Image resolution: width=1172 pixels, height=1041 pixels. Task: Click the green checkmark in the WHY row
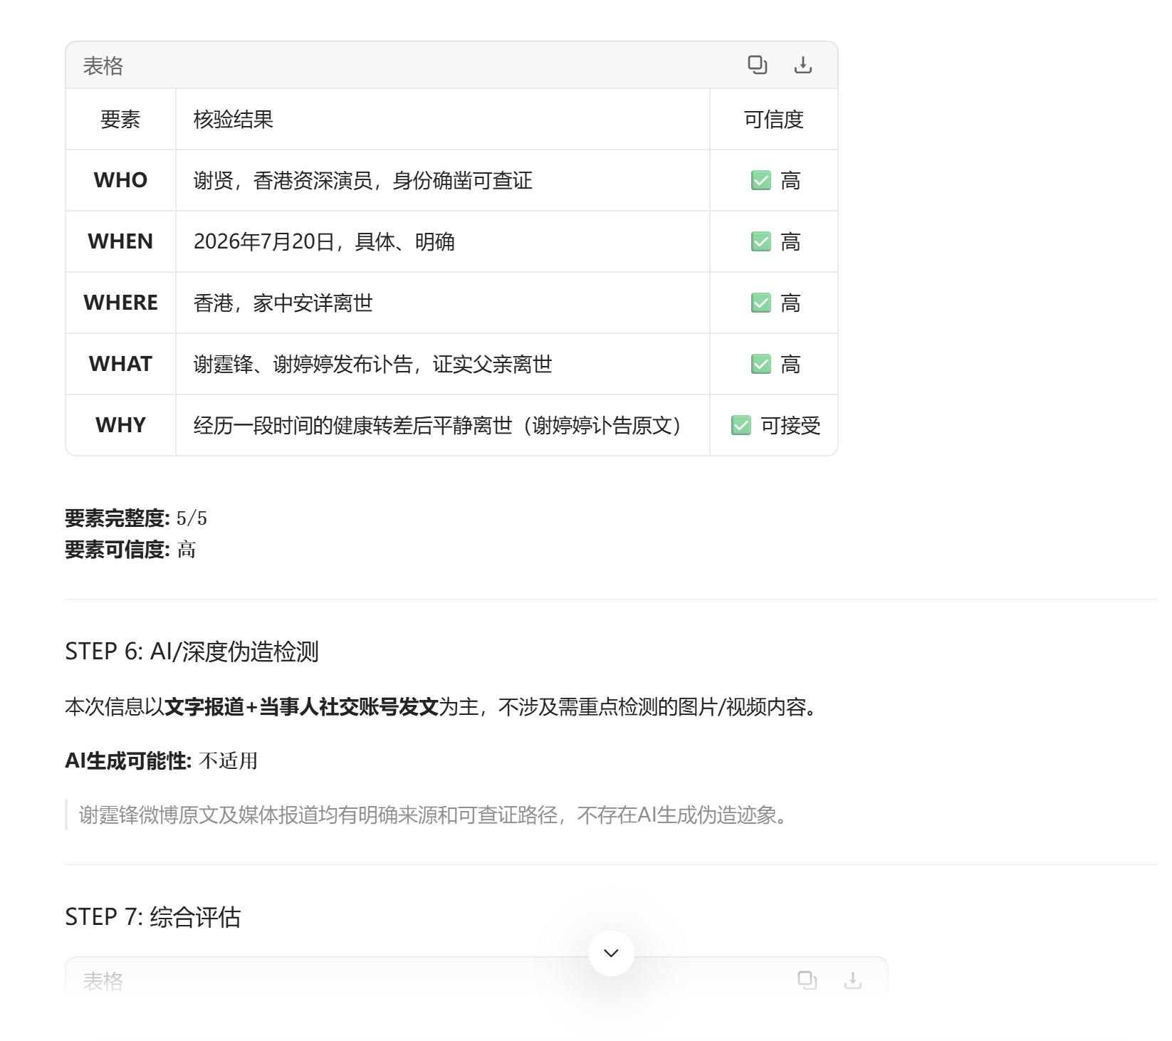(x=741, y=425)
